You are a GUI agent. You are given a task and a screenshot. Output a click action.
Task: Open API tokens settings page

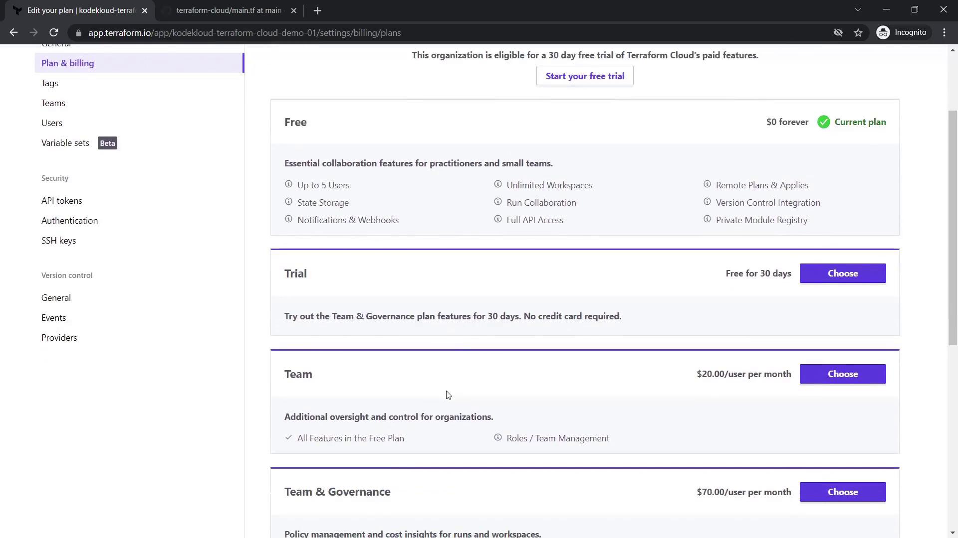[62, 201]
